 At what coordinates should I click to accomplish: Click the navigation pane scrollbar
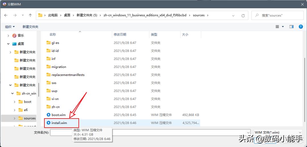tap(39, 89)
